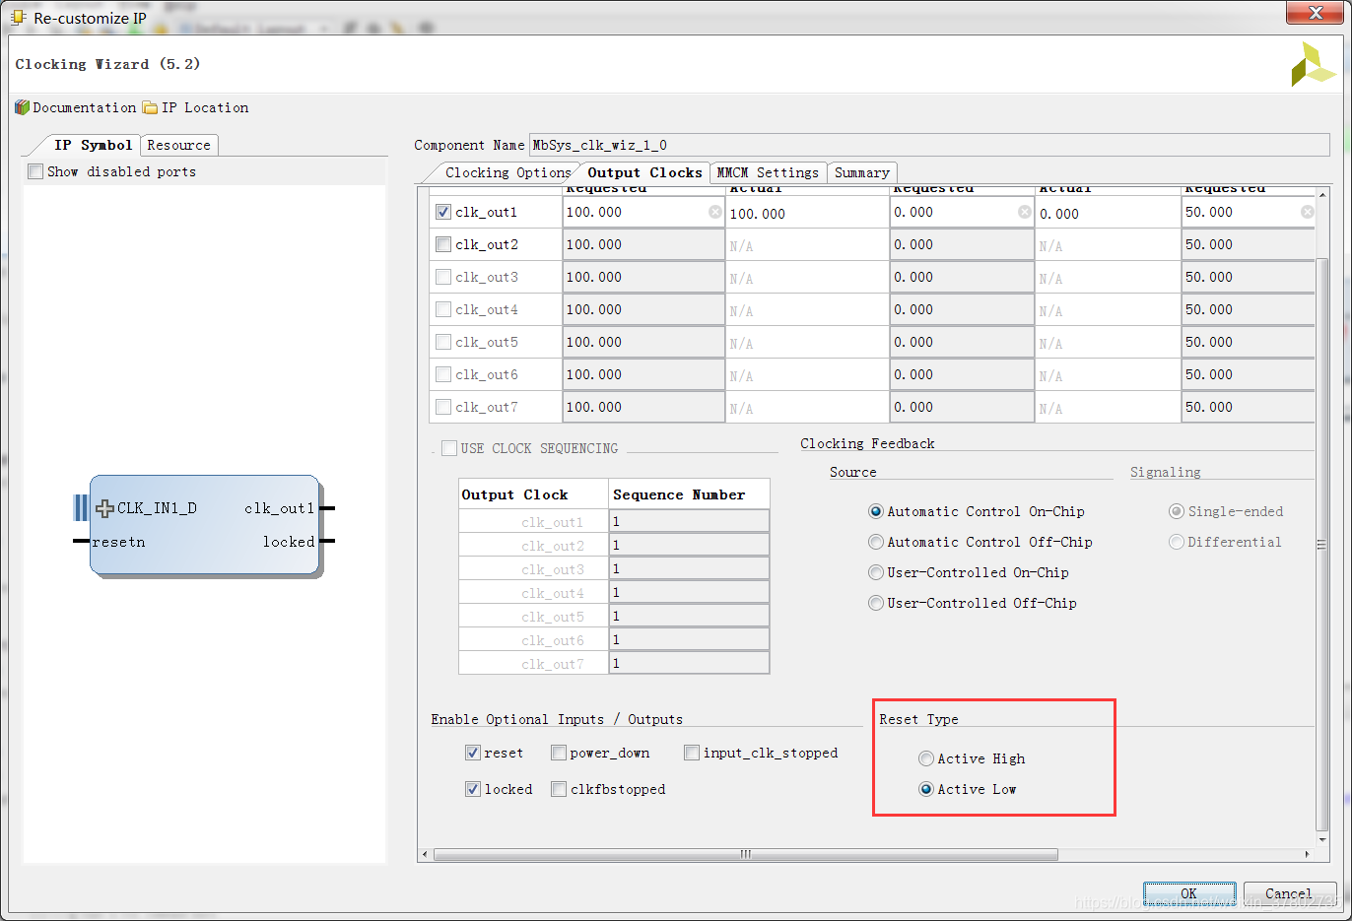
Task: Click the horizontal scrollbar thumb
Action: [745, 854]
